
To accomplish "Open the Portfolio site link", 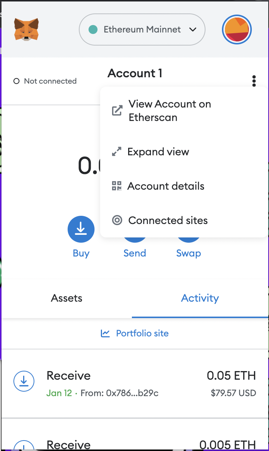I will tap(142, 333).
